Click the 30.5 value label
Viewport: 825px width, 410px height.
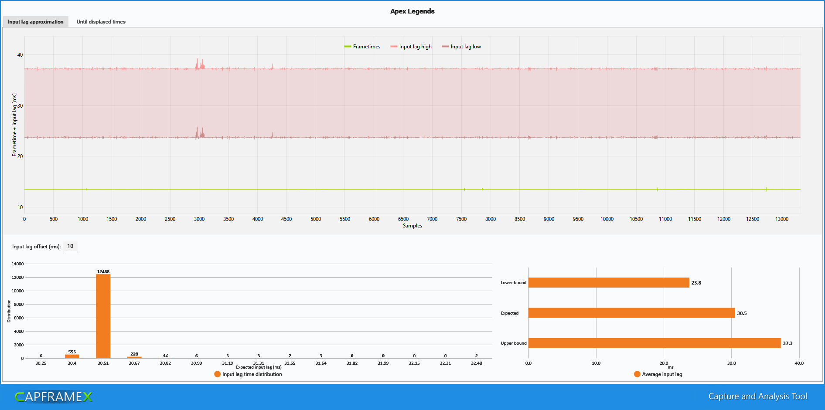(x=742, y=313)
